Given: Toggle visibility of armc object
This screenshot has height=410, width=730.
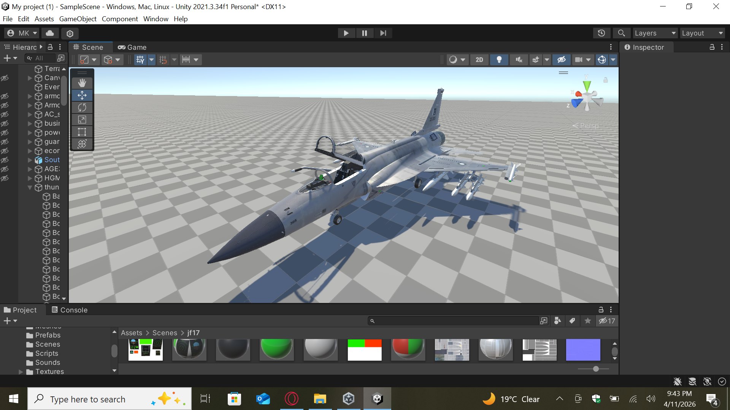Looking at the screenshot, I should point(5,96).
